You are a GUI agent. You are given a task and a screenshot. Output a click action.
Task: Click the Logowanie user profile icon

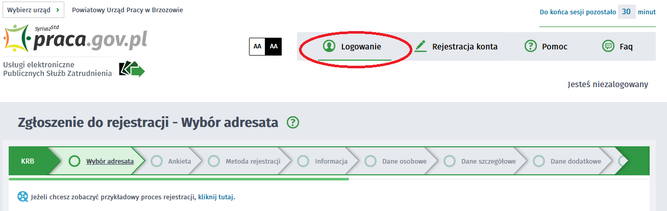pyautogui.click(x=329, y=46)
